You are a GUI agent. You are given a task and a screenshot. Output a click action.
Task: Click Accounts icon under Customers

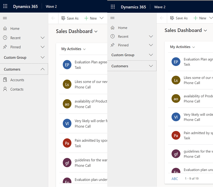coord(5,80)
